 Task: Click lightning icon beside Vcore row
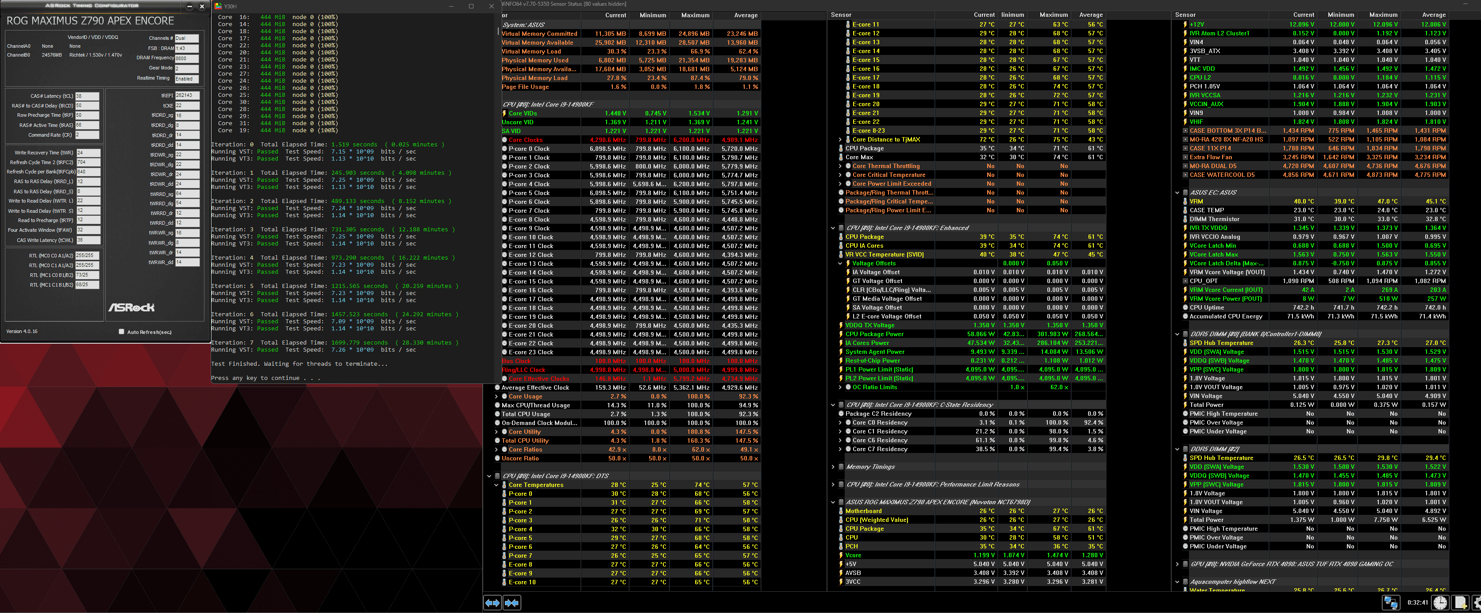pos(841,556)
